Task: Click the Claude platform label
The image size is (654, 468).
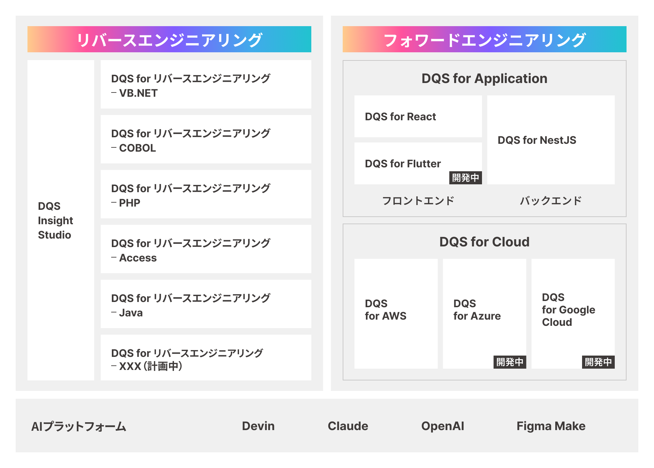Action: (348, 426)
